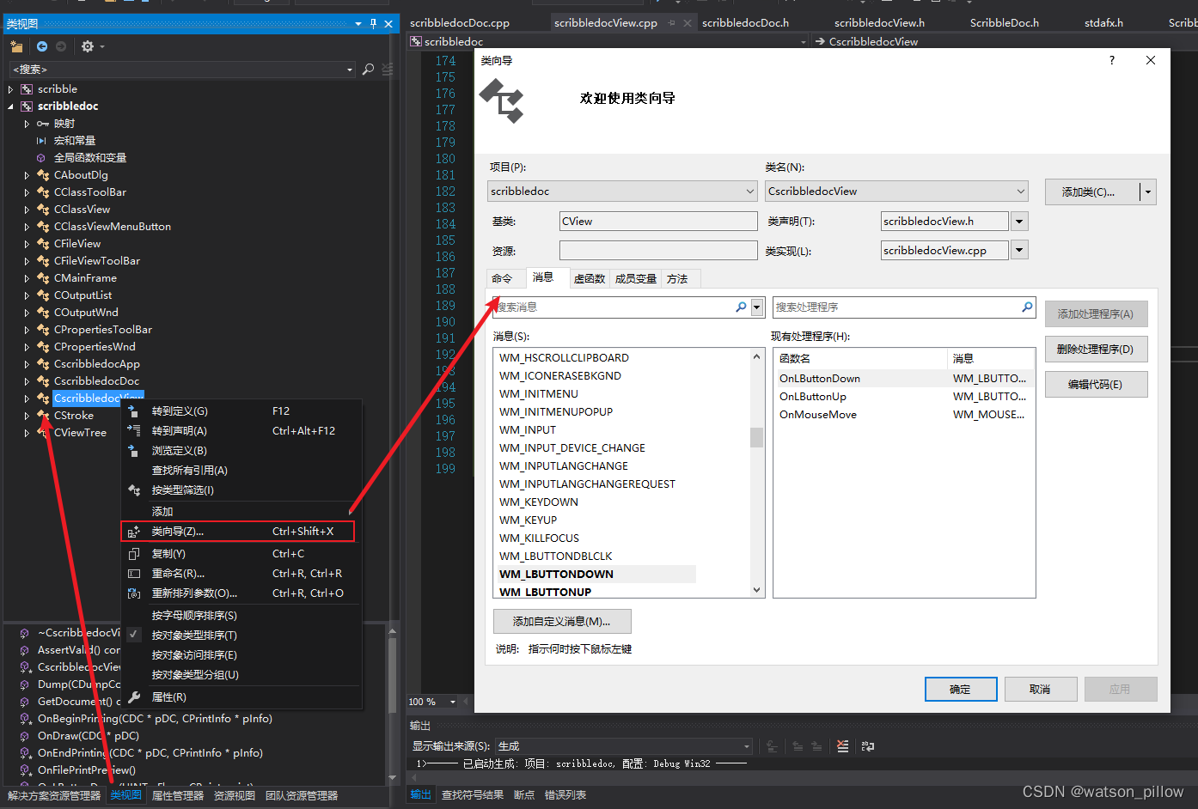Open the 错误列表 bottom tab

(x=565, y=795)
